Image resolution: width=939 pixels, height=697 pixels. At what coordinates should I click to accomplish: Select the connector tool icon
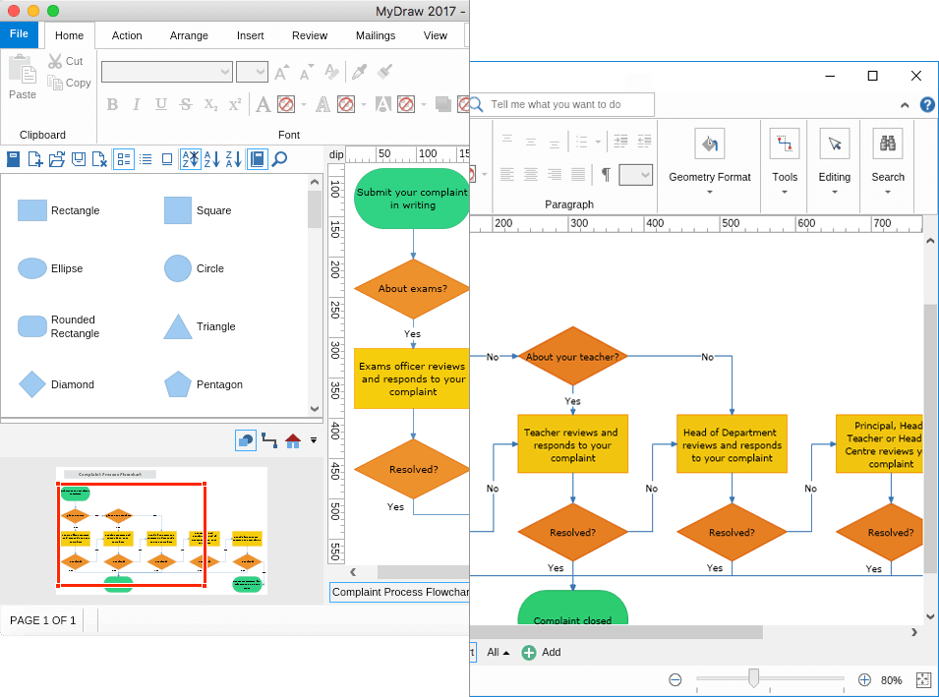[x=269, y=440]
